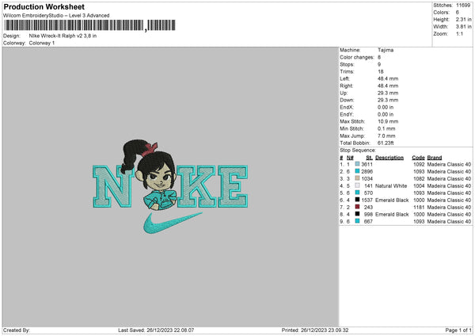Image resolution: width=475 pixels, height=336 pixels.
Task: Click the Colors count value '6'
Action: click(x=458, y=13)
